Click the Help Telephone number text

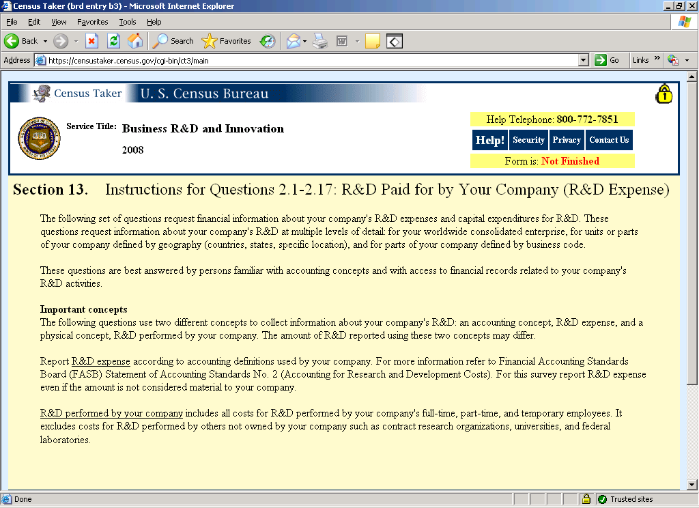tap(587, 119)
